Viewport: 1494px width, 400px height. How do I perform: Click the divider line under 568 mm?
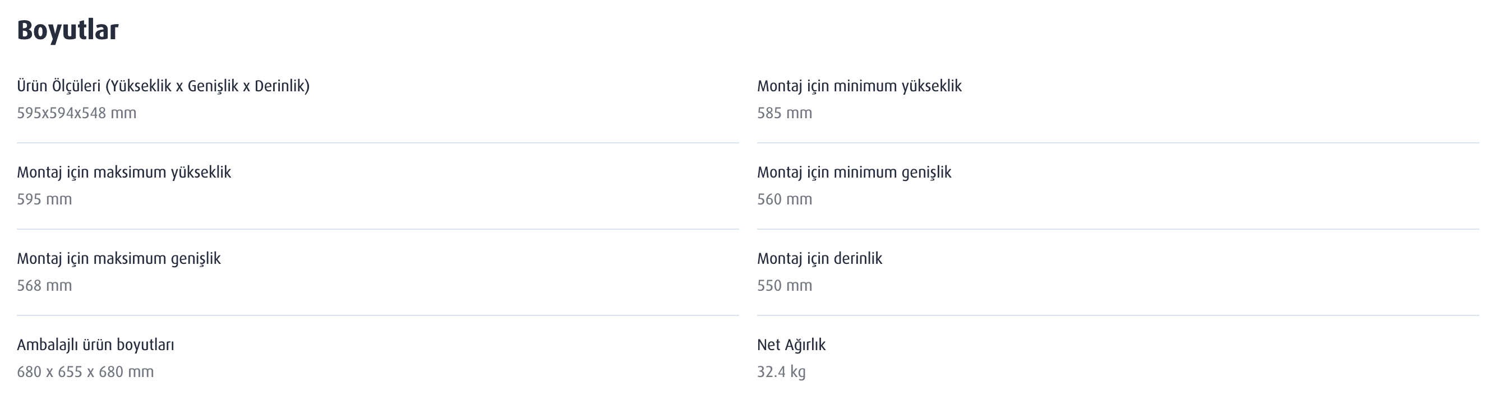click(377, 315)
